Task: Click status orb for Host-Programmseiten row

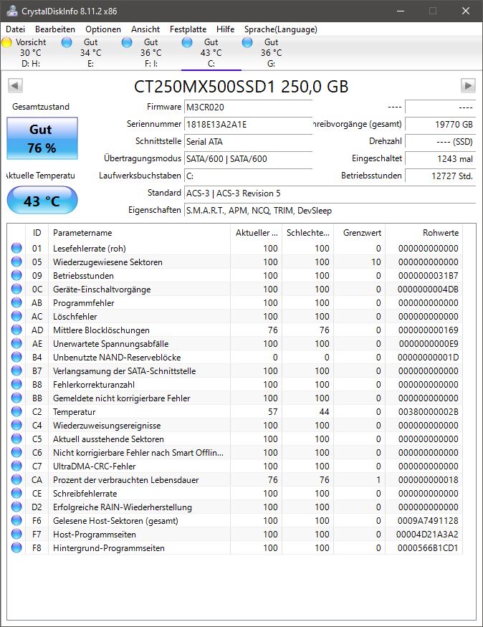Action: click(16, 534)
